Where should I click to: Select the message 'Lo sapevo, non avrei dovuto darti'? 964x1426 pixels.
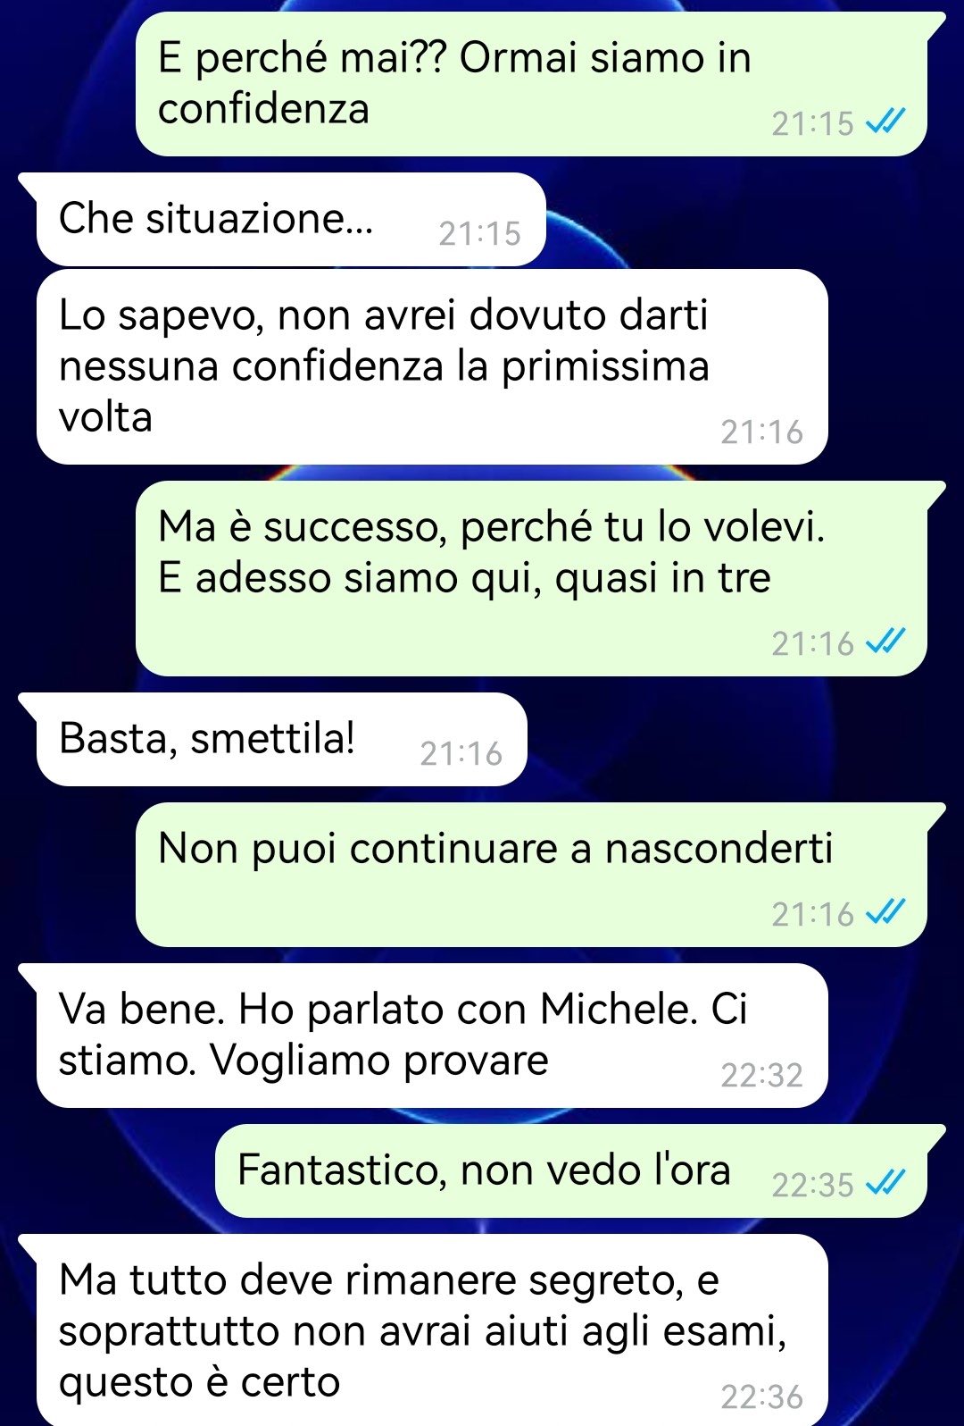(x=432, y=366)
